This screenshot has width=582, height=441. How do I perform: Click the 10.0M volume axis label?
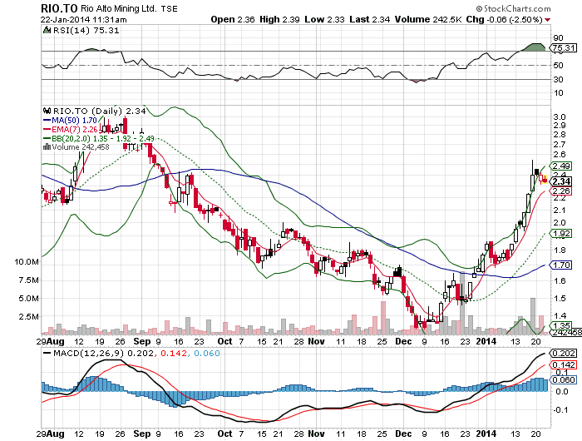(x=27, y=261)
